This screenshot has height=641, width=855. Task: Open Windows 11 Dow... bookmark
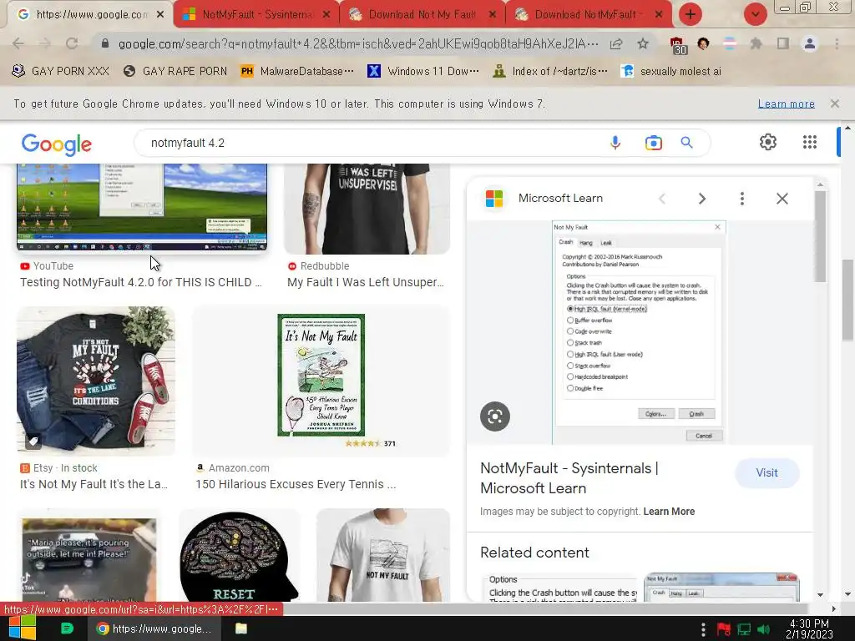coord(423,72)
